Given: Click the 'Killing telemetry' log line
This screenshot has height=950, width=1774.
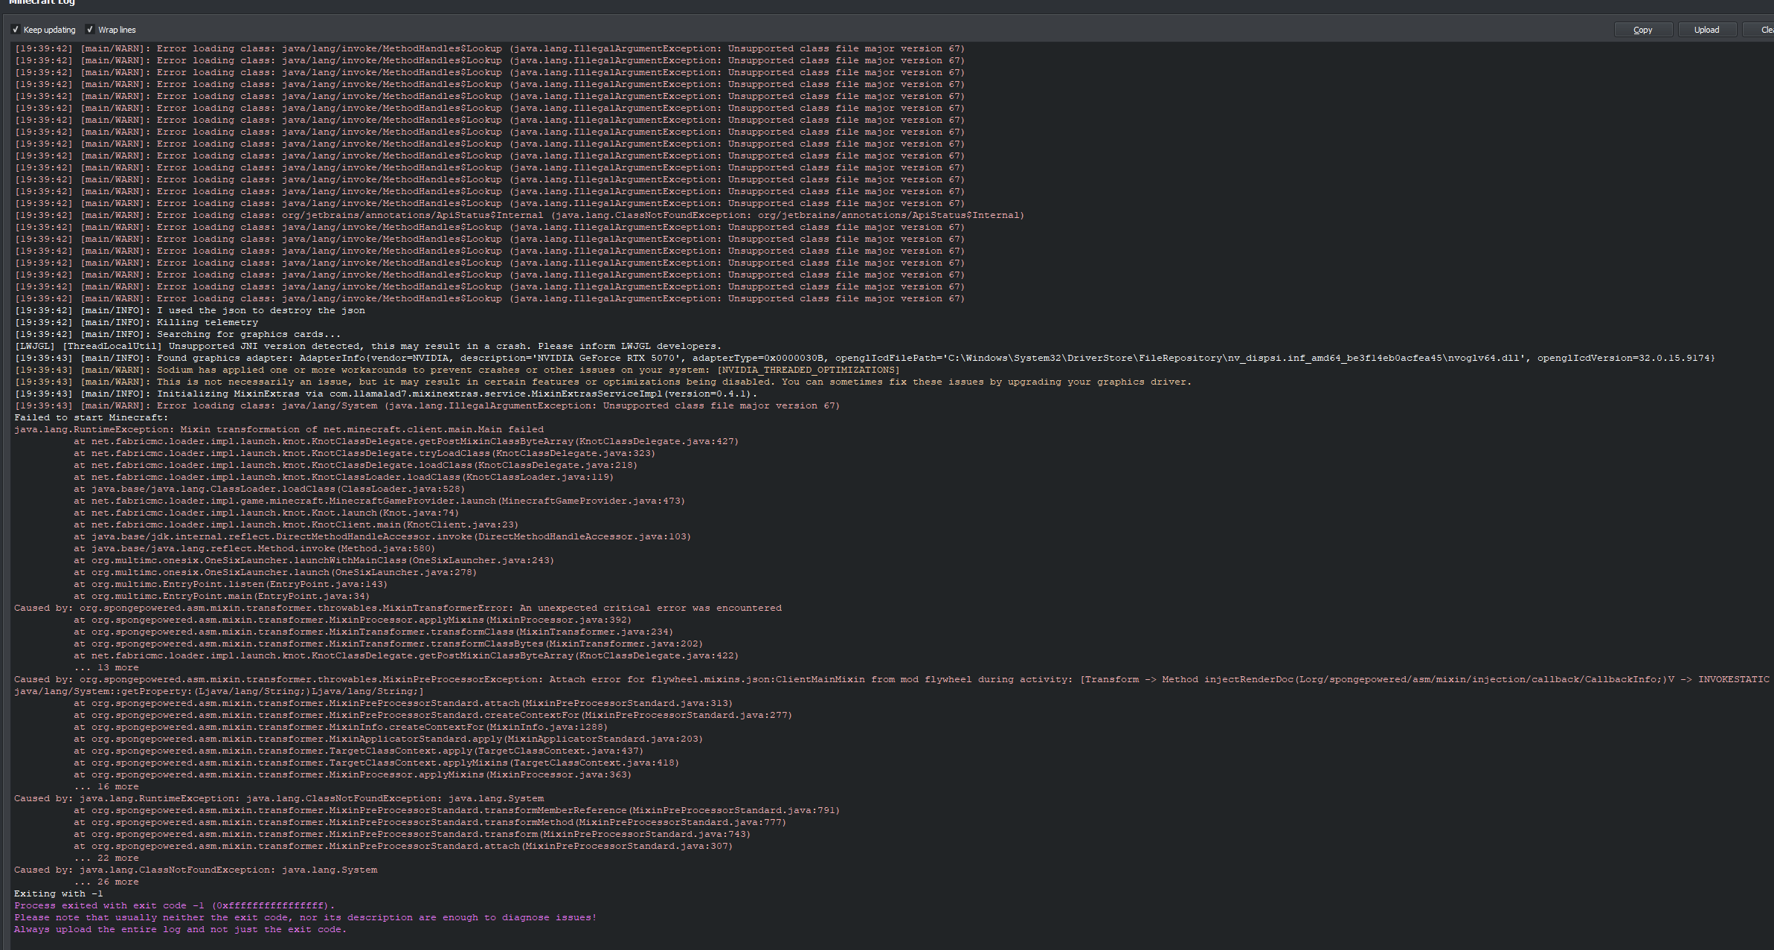Looking at the screenshot, I should (x=207, y=322).
